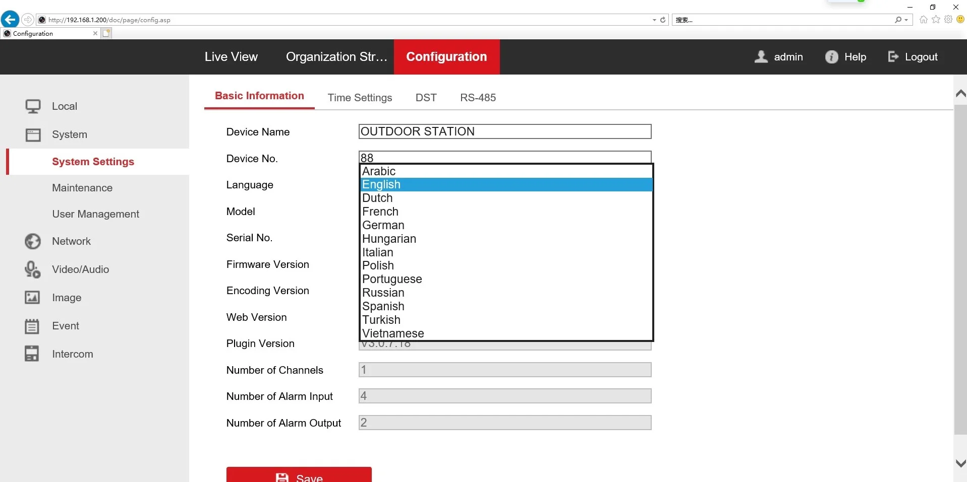The image size is (967, 482).
Task: Select Turkish in the language list
Action: pyautogui.click(x=507, y=320)
